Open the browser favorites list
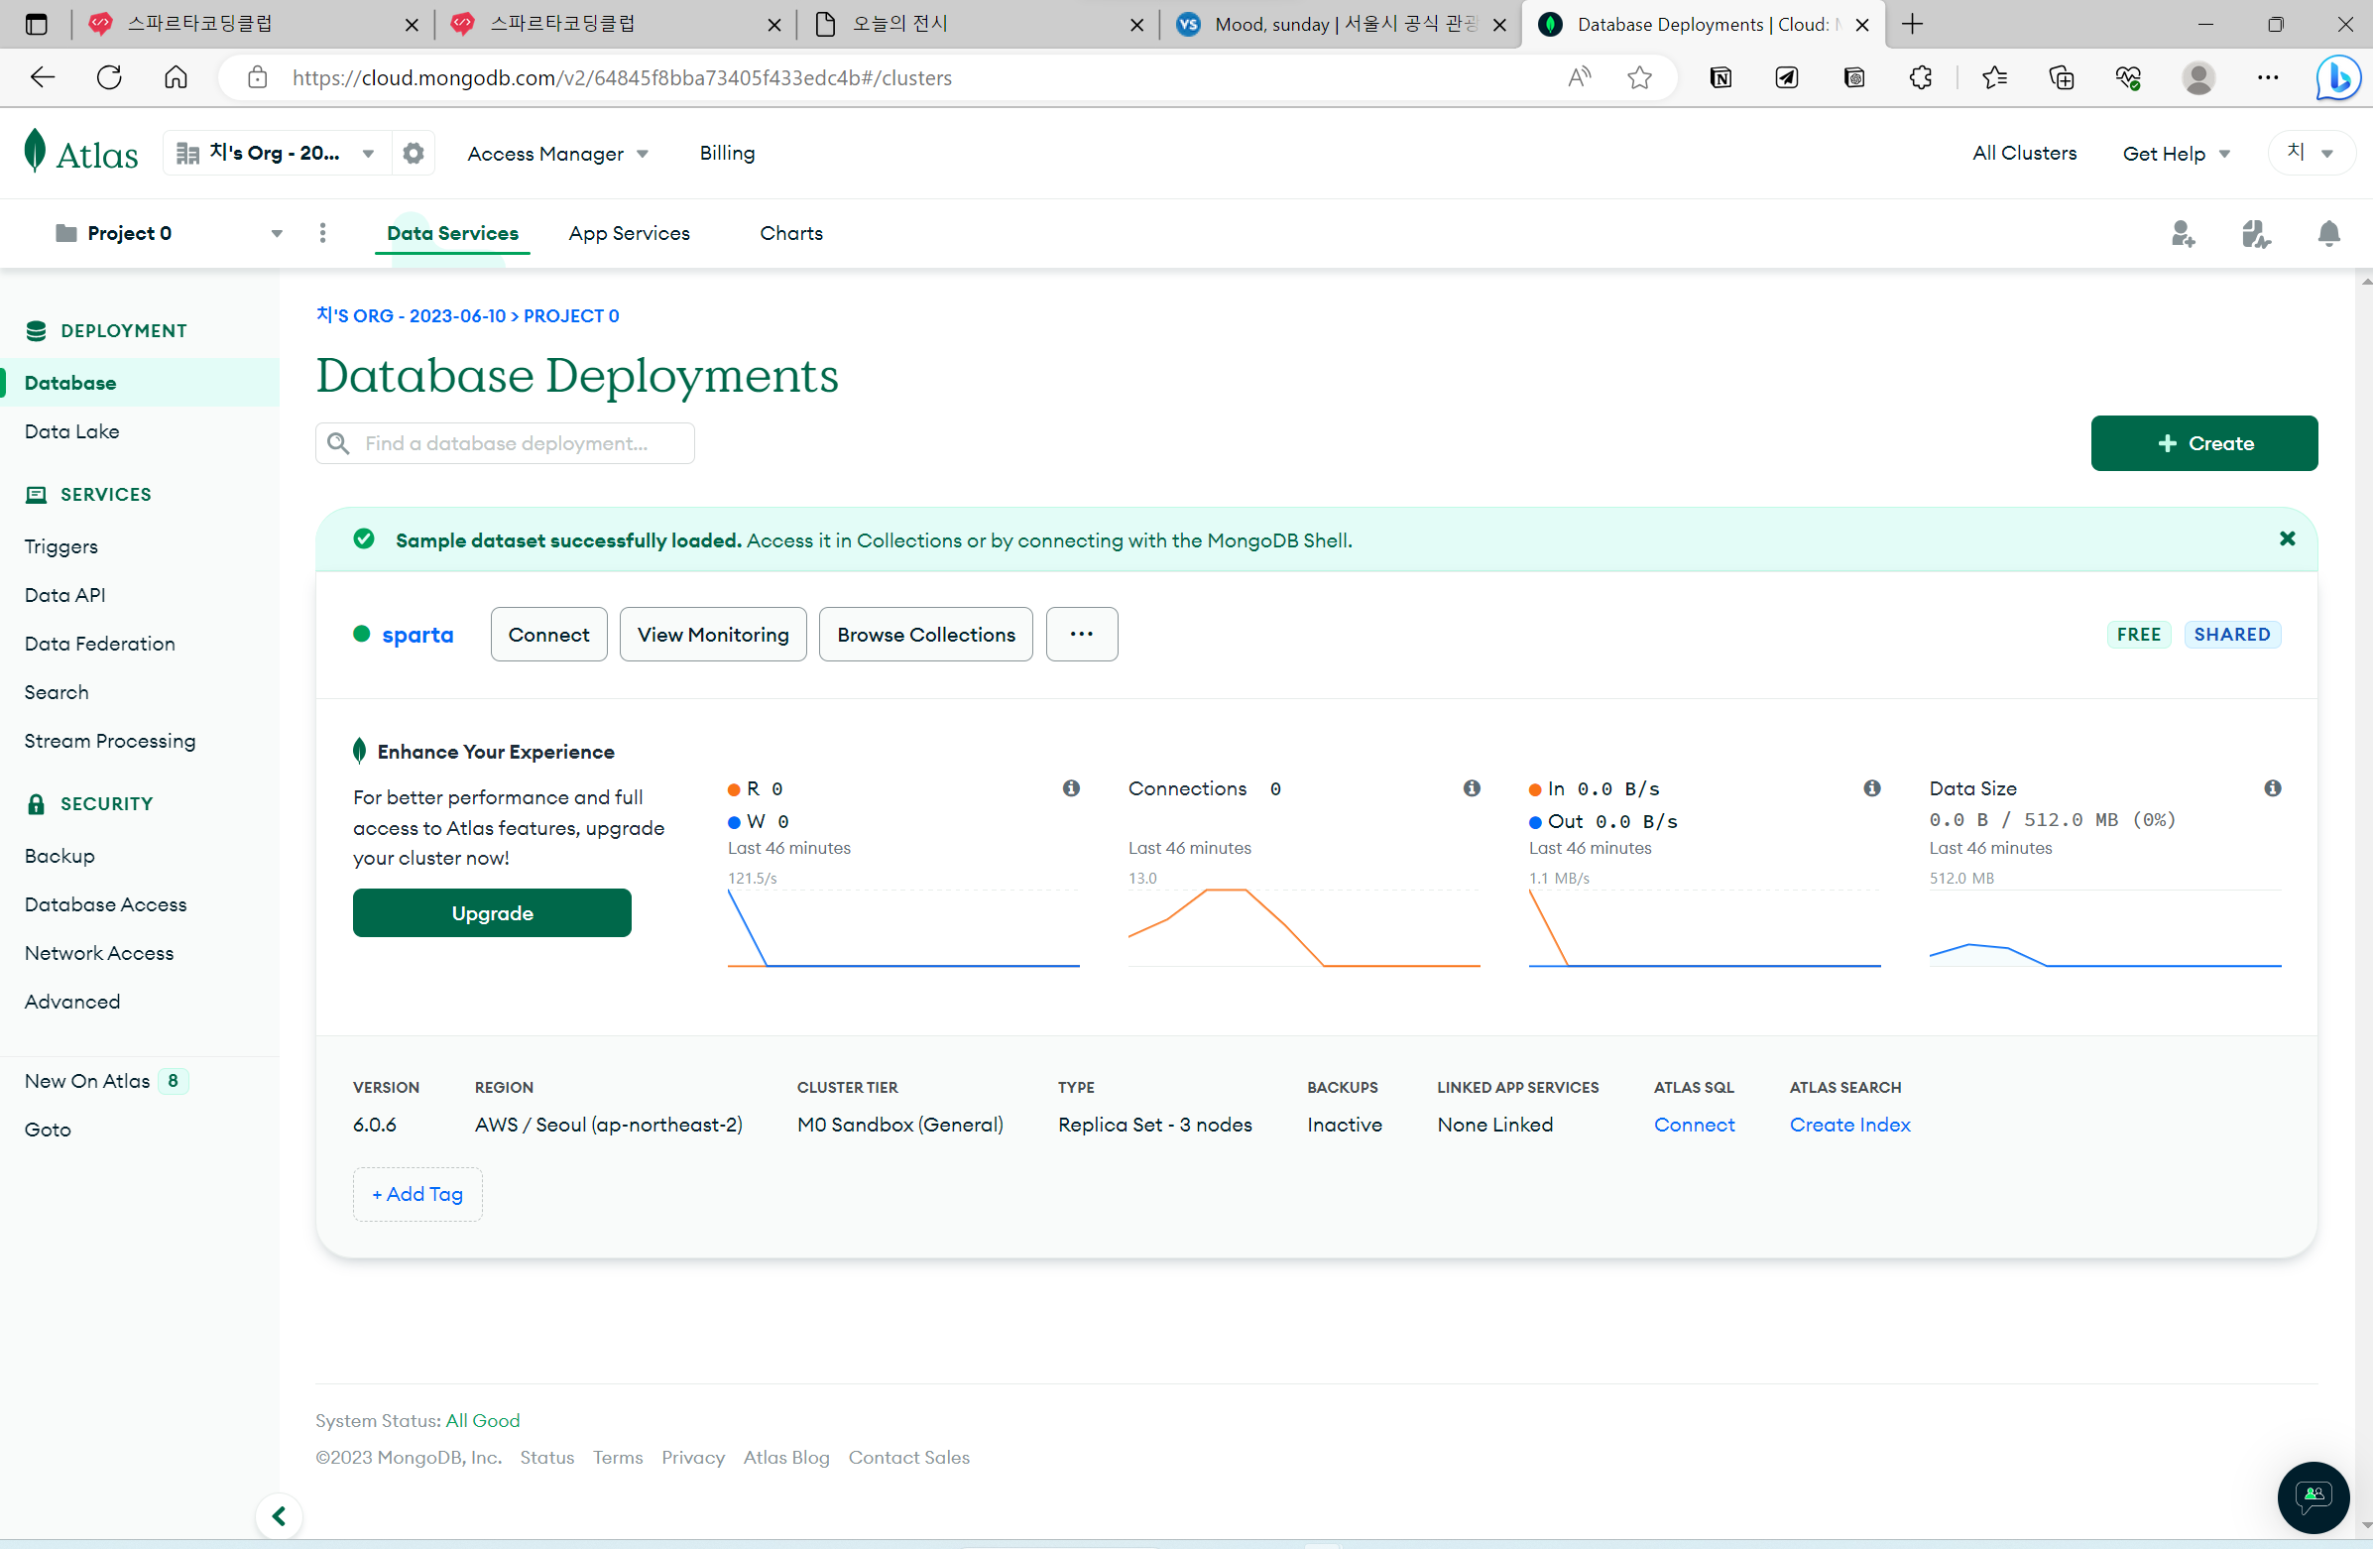Image resolution: width=2373 pixels, height=1549 pixels. pos(1994,77)
